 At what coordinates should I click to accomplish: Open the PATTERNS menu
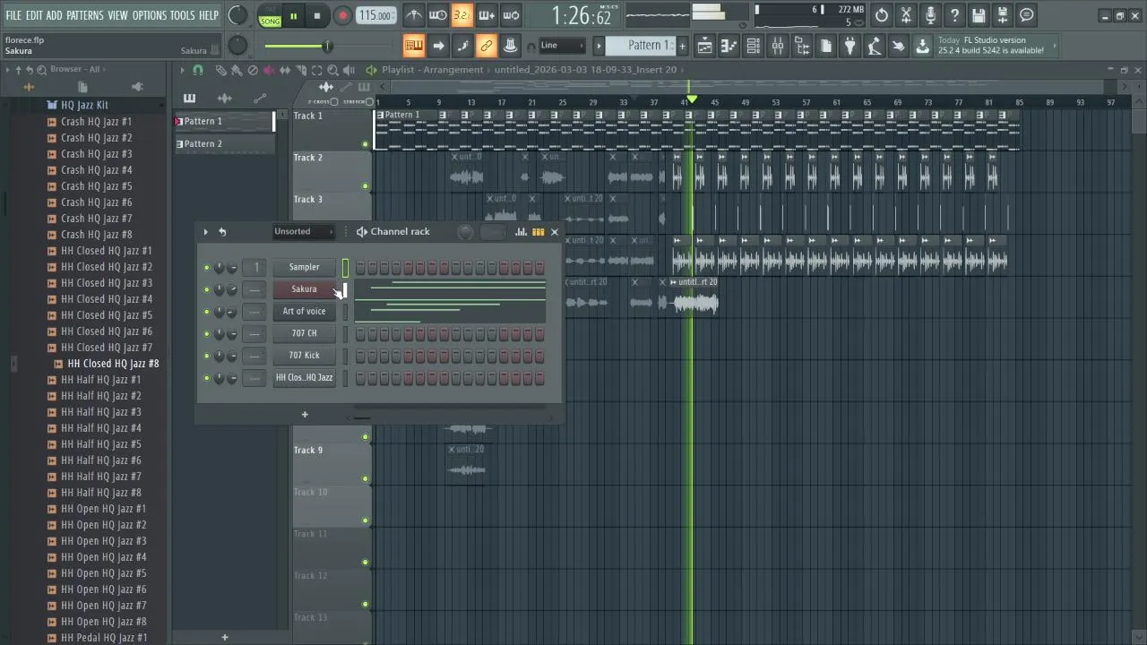tap(85, 15)
